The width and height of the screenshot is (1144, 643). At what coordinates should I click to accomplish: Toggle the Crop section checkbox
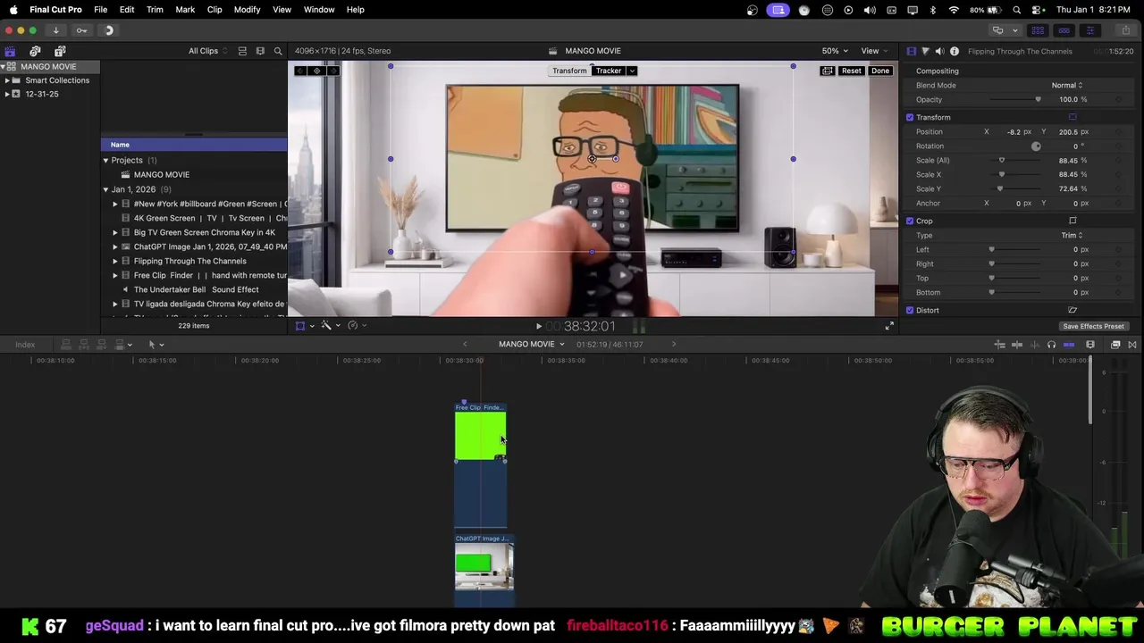click(x=910, y=221)
